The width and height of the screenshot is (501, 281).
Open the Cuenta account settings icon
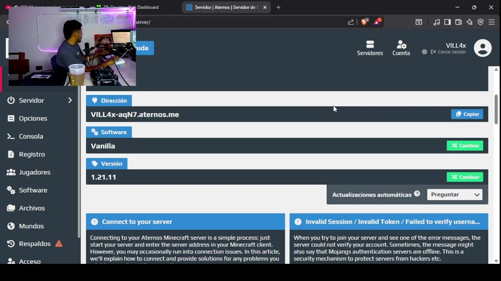[401, 44]
